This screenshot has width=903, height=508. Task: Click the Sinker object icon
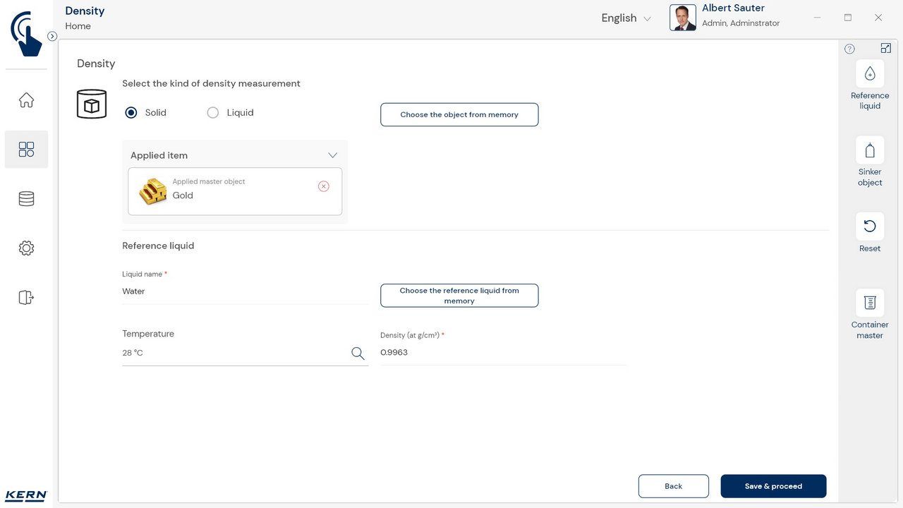coord(869,150)
